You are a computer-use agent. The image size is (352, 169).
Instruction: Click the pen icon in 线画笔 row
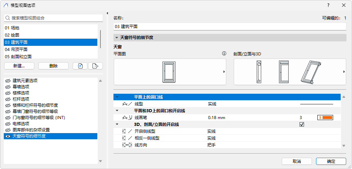(127, 117)
